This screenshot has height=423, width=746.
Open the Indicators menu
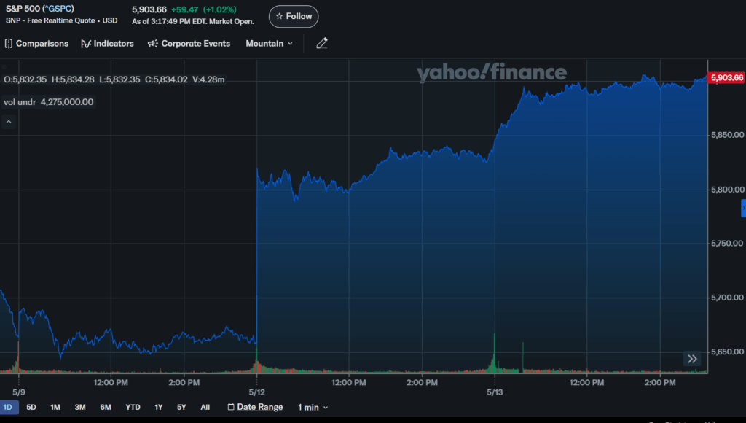pyautogui.click(x=108, y=43)
